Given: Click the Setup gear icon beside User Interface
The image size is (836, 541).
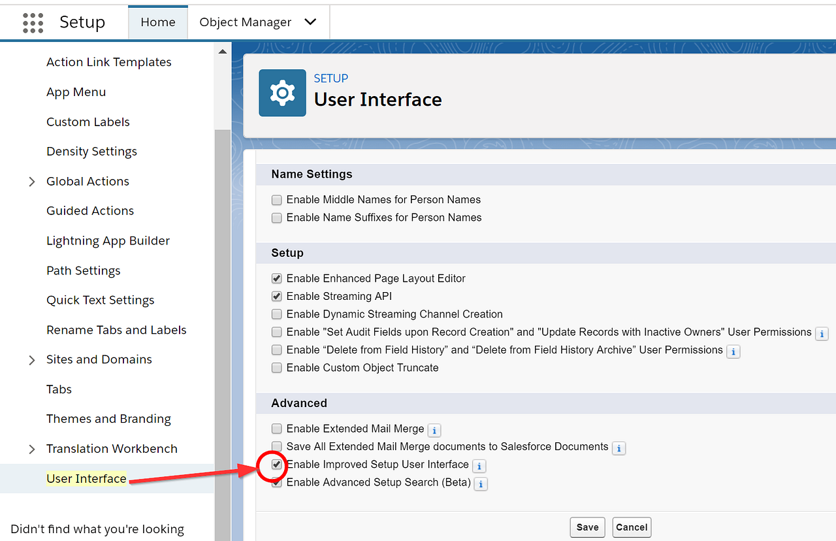Looking at the screenshot, I should point(282,92).
